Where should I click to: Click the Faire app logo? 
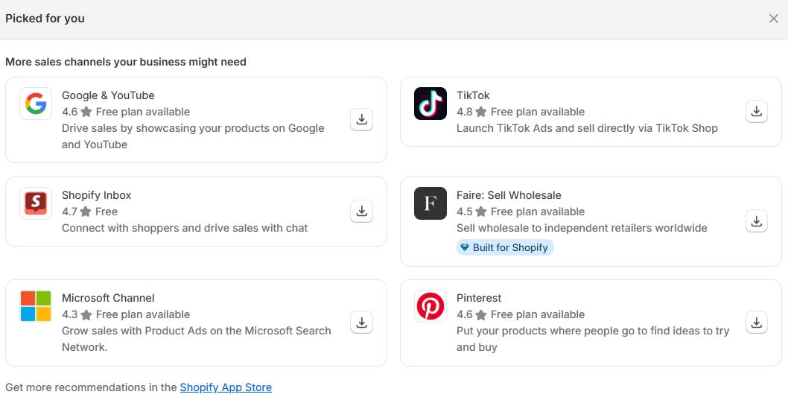430,203
